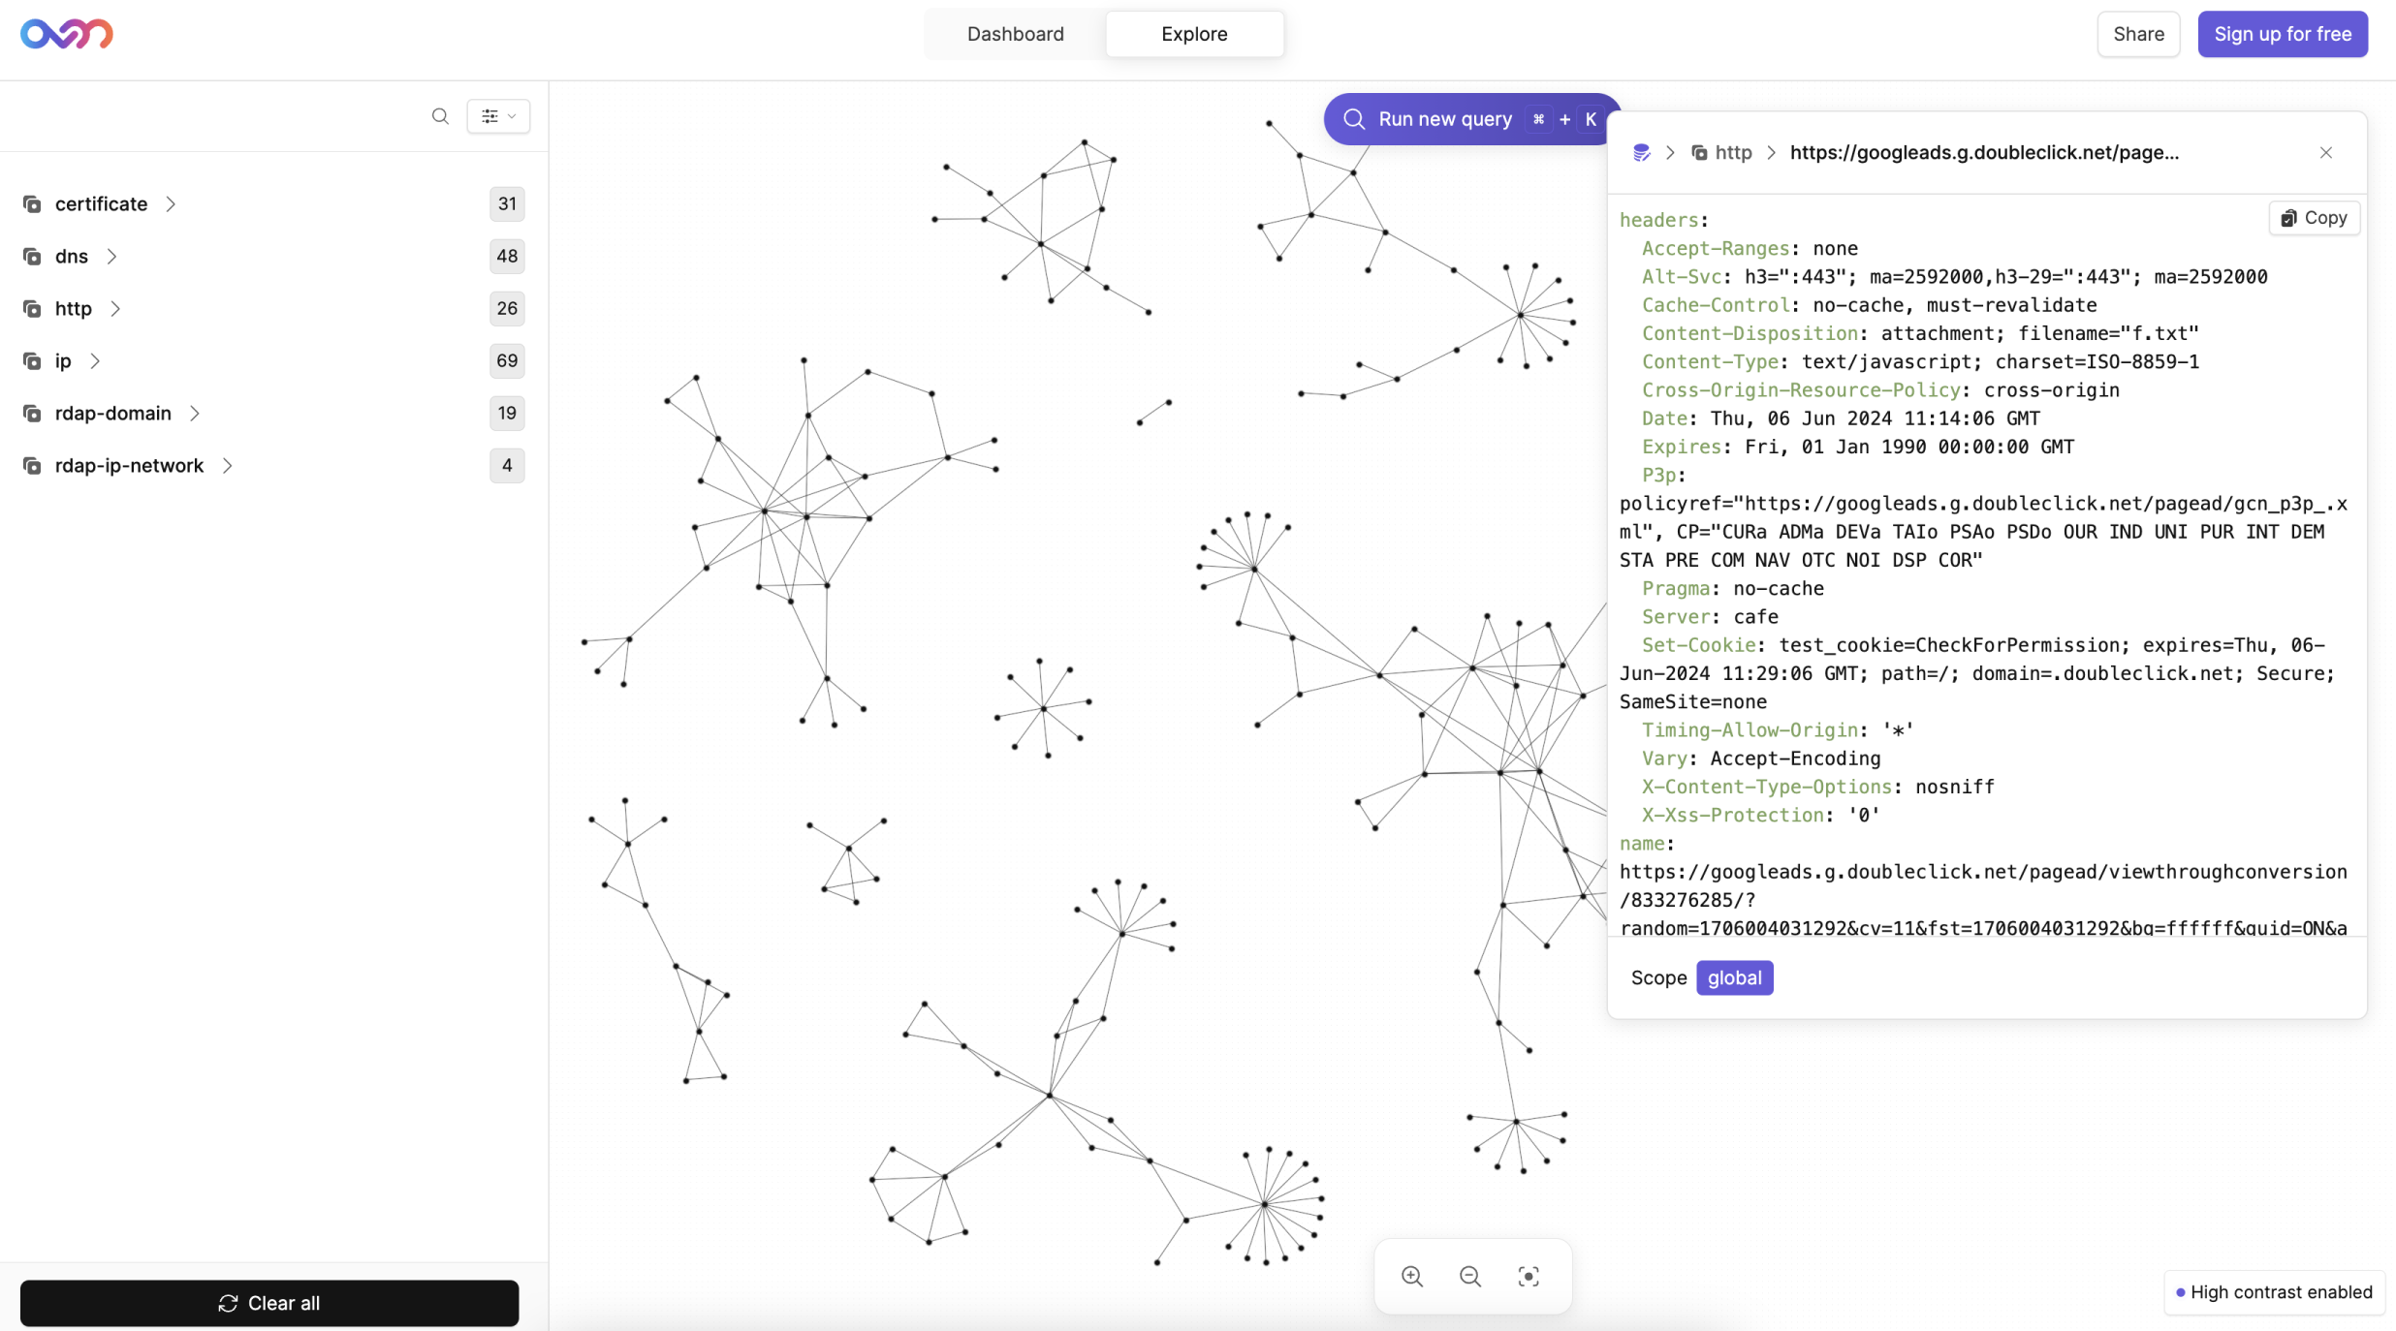Click the zoom-in icon on graph

pos(1412,1277)
